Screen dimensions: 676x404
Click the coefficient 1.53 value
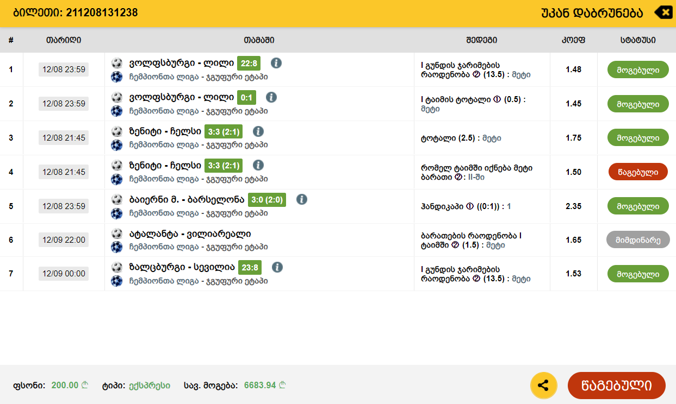[574, 274]
